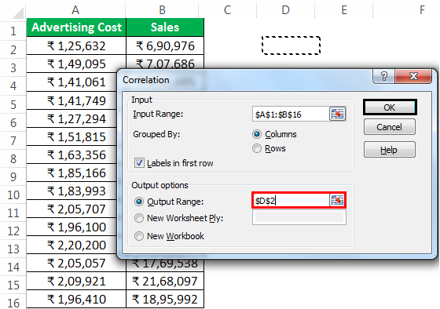
Task: Choose the New Worksheet Ply option
Action: point(139,218)
